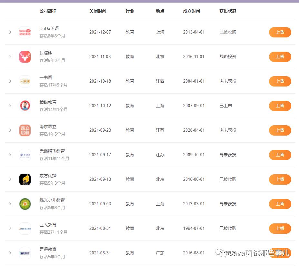Screen dimensions: 299x266
Task: Click the 获投状态 column header
Action: [228, 11]
